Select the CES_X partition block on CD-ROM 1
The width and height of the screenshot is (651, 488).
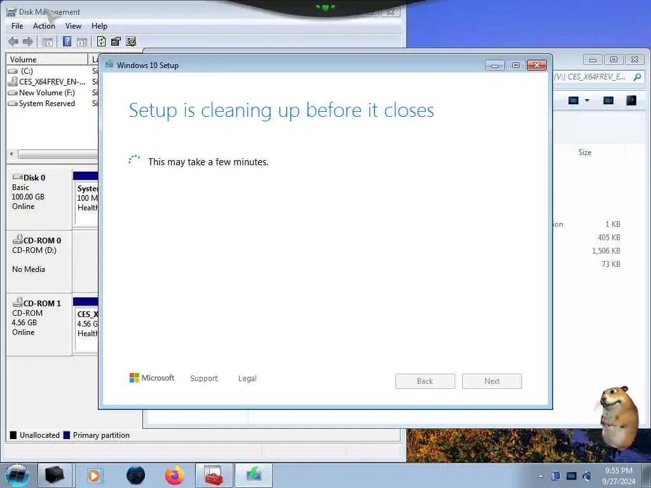click(86, 325)
